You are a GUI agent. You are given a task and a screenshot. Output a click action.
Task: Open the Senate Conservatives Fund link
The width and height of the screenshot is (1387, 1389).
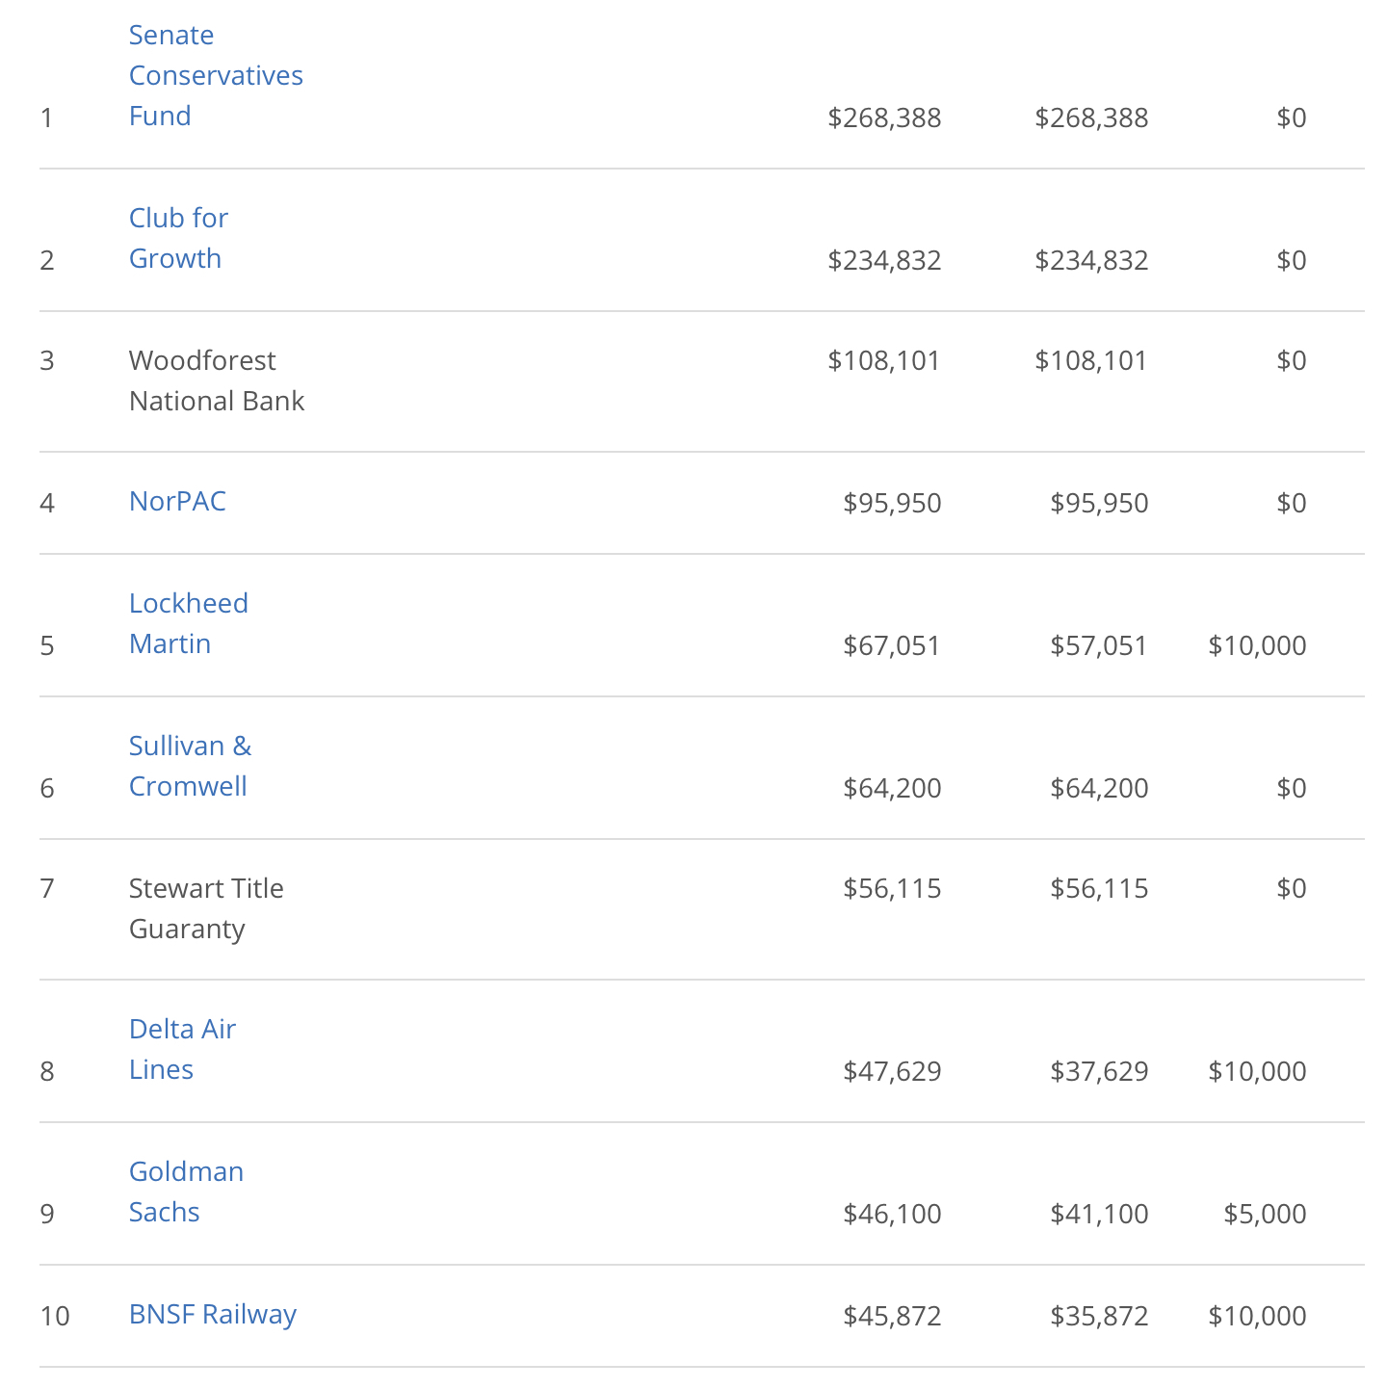[216, 75]
